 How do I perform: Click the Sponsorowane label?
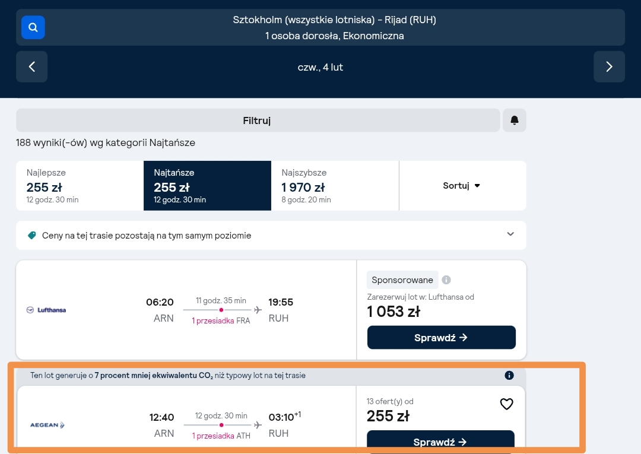pyautogui.click(x=402, y=280)
